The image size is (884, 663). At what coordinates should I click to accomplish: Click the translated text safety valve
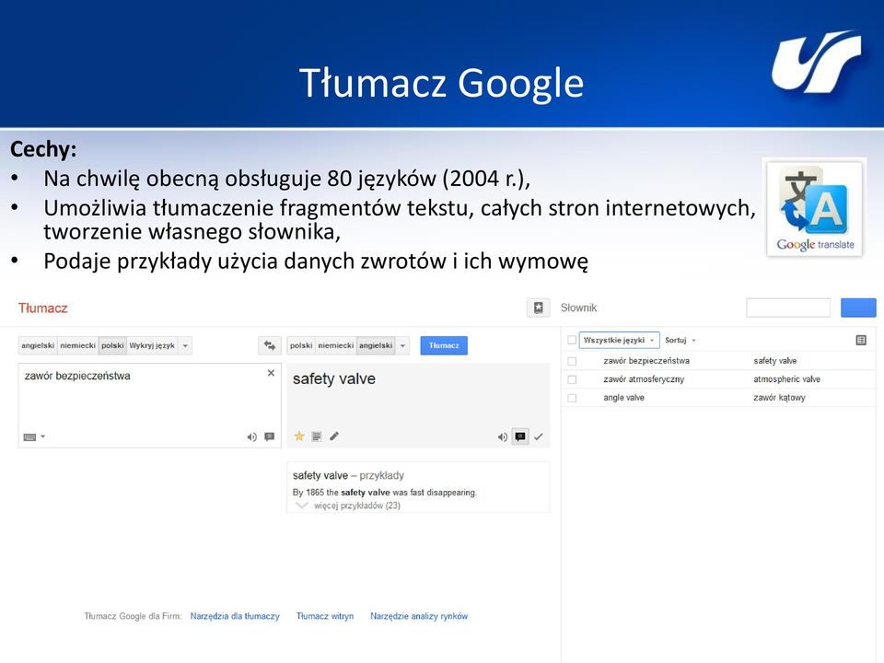333,378
